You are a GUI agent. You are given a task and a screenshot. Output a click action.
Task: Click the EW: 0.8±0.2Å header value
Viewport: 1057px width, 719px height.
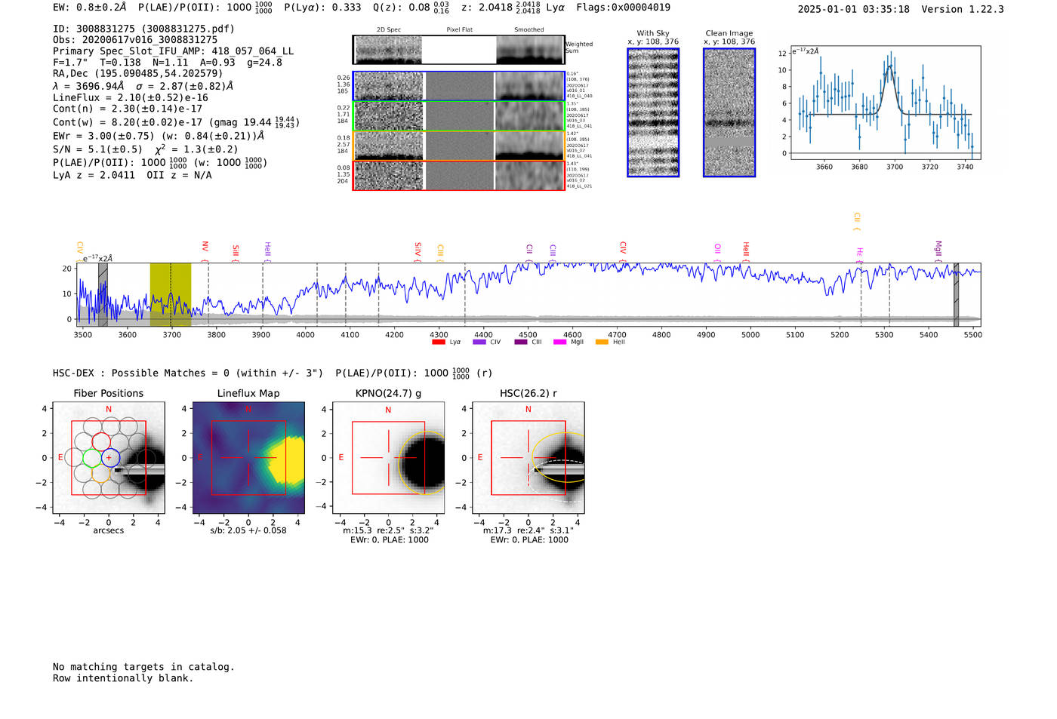[x=90, y=8]
